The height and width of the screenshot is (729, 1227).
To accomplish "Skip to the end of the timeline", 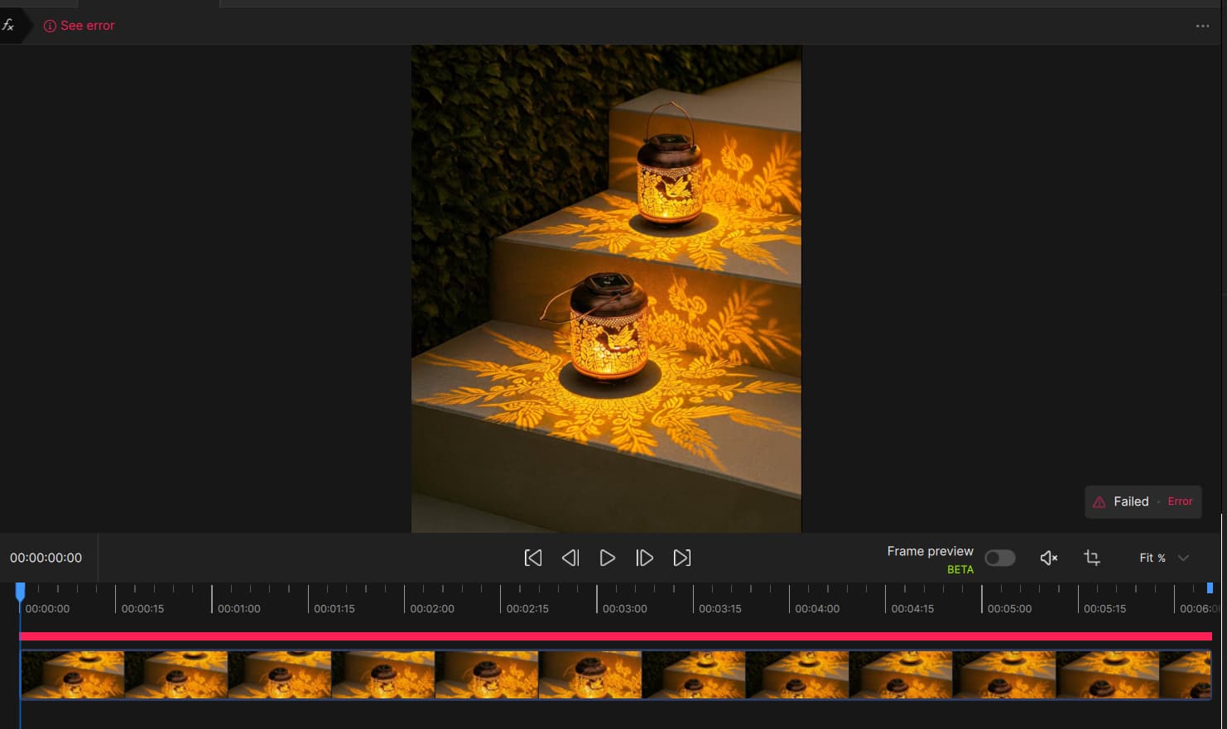I will pyautogui.click(x=681, y=558).
